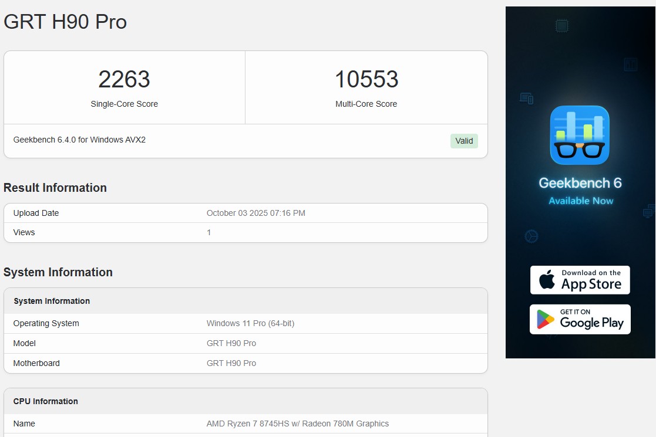Click the Geekbench 6 title in ad
Screen dimensions: 656x437
click(580, 182)
